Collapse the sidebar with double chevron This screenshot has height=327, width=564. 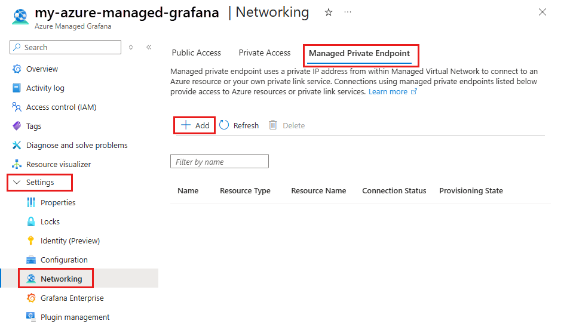pyautogui.click(x=149, y=47)
